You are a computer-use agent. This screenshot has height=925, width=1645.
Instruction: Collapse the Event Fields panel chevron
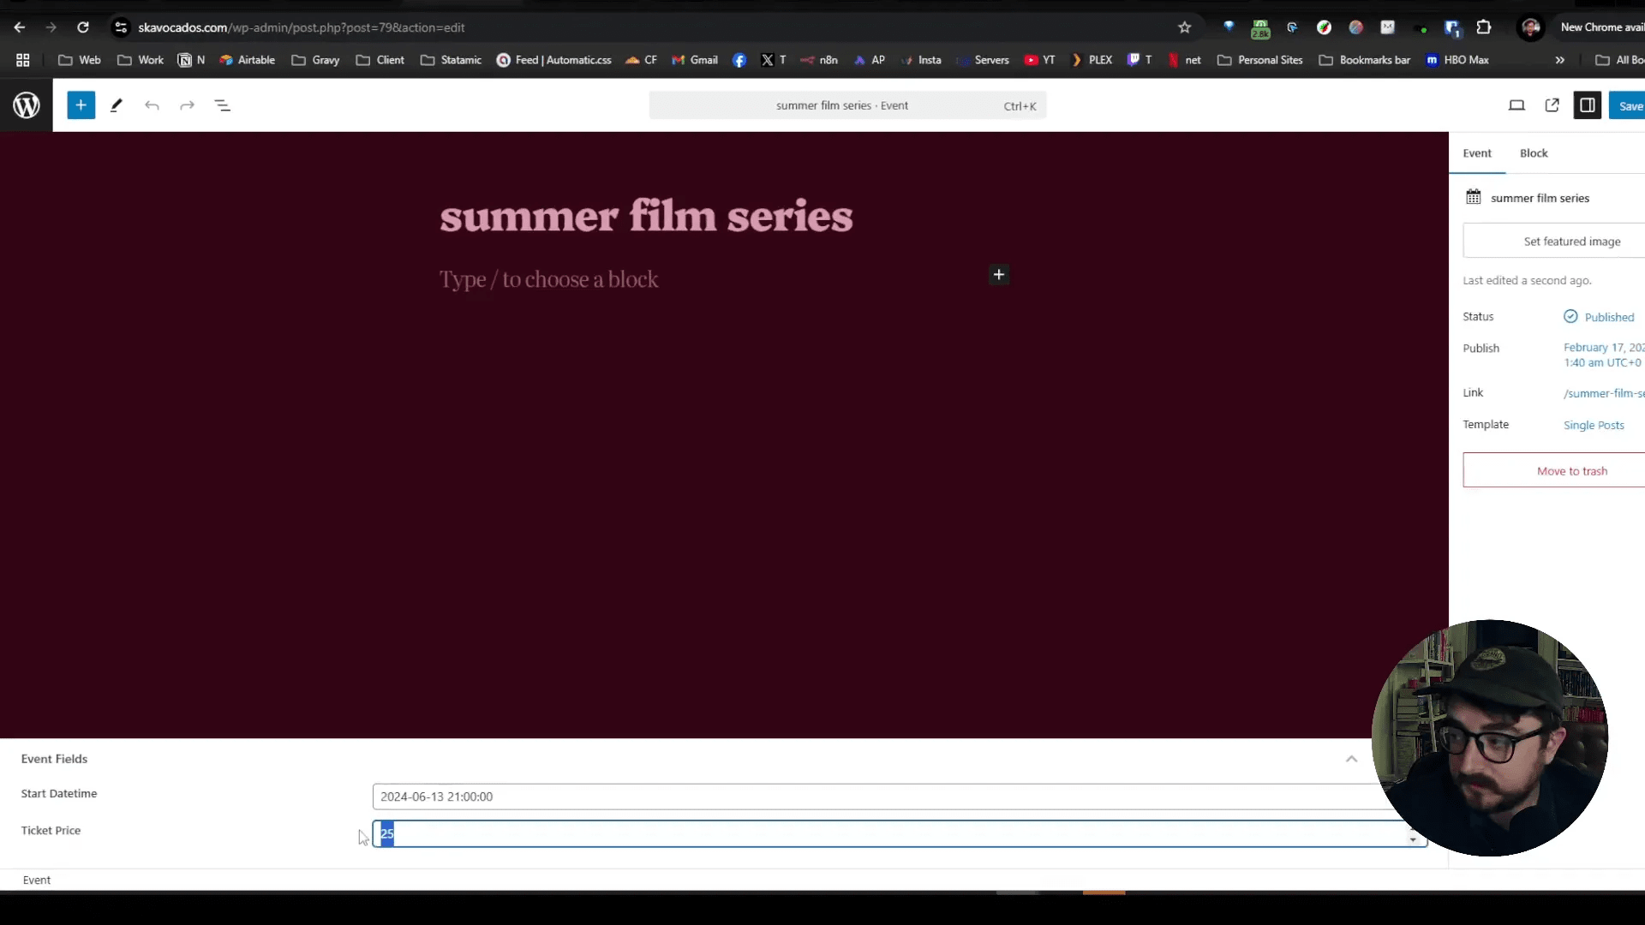pos(1351,759)
